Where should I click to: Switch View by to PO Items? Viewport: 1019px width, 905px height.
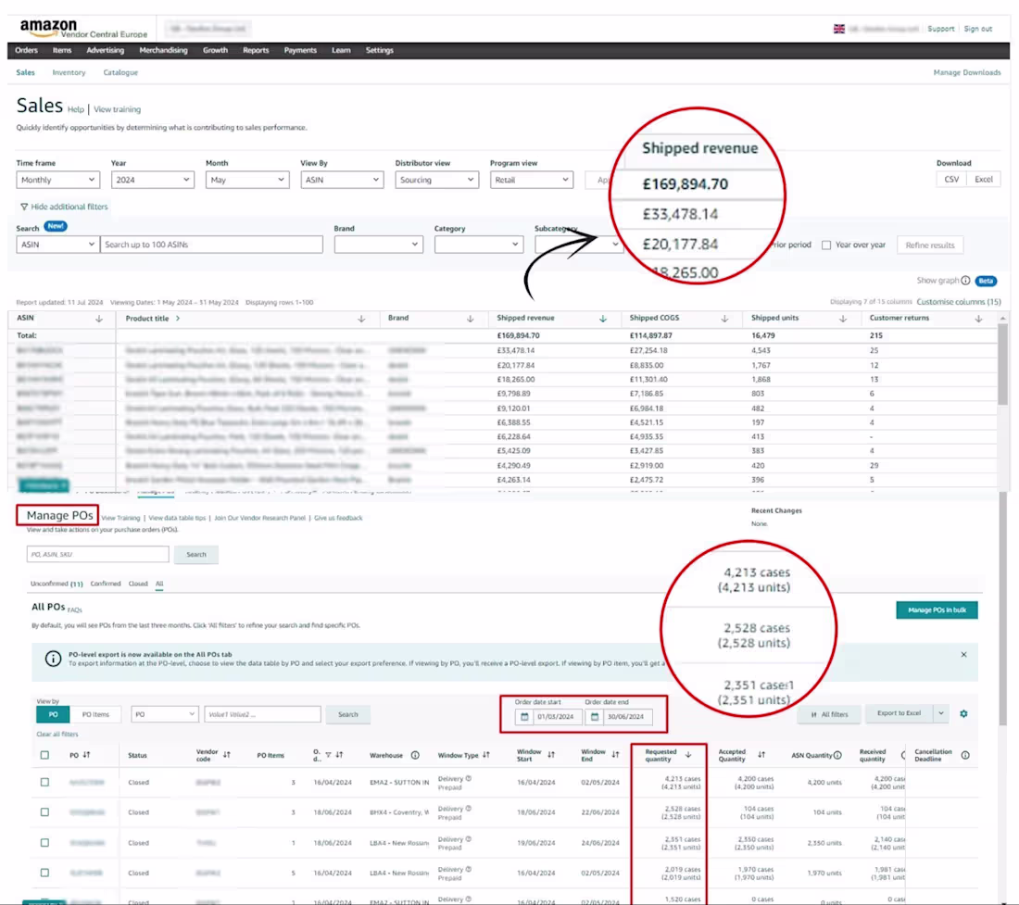coord(95,714)
